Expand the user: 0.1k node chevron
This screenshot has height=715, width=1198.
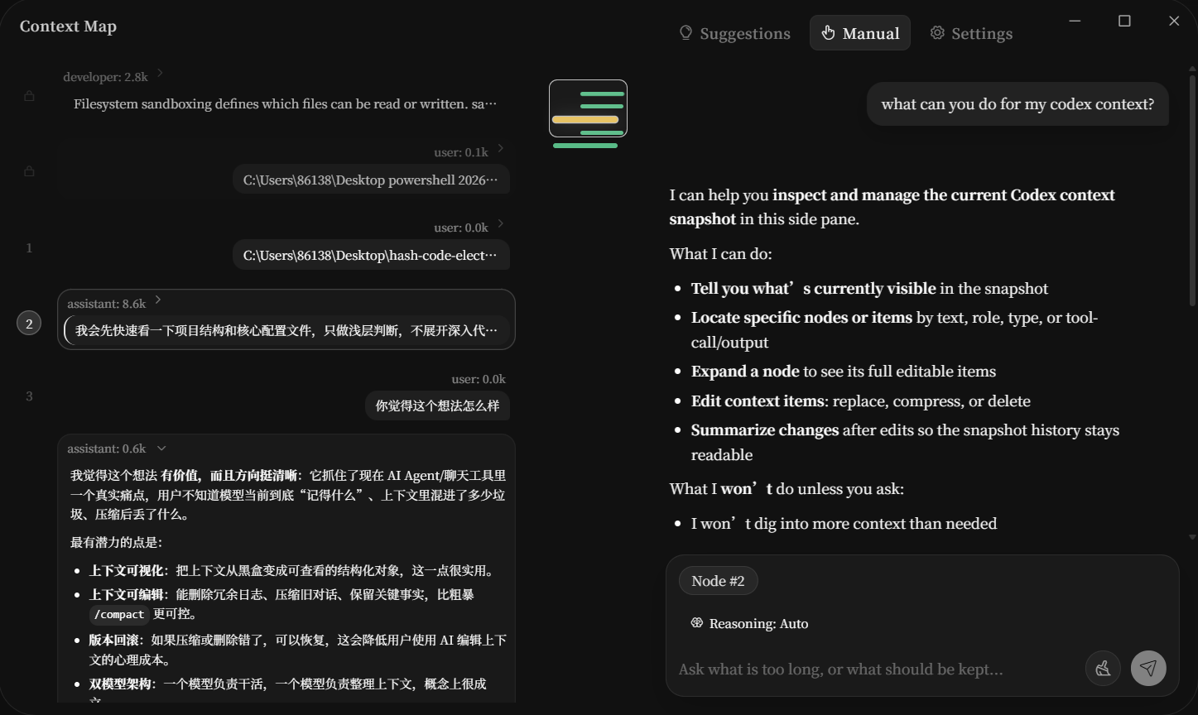point(500,149)
